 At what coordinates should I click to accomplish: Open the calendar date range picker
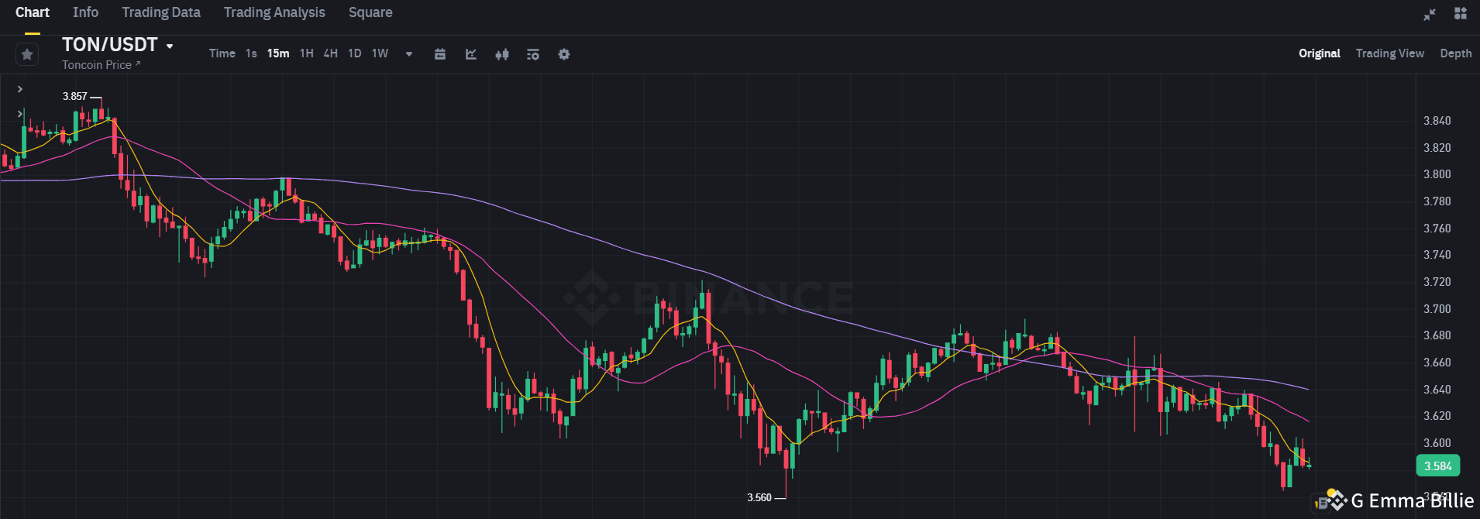[440, 53]
